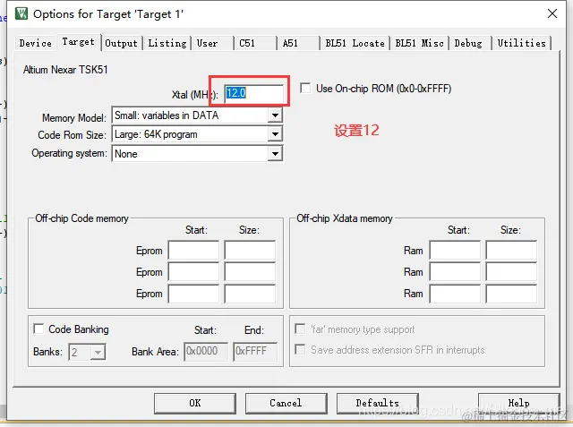Click second Ram Size field
The image size is (573, 427).
click(x=511, y=272)
